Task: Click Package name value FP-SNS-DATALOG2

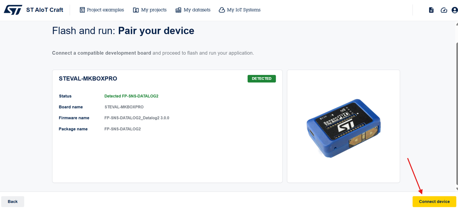Action: 122,129
